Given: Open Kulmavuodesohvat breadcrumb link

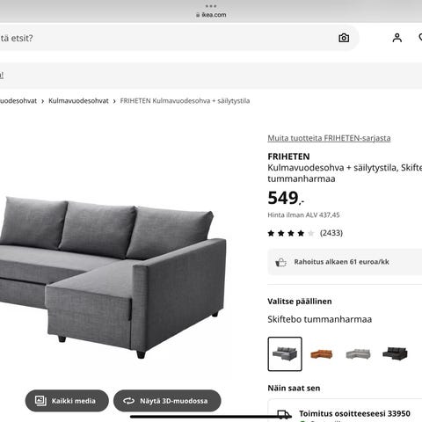Looking at the screenshot, I should 78,101.
